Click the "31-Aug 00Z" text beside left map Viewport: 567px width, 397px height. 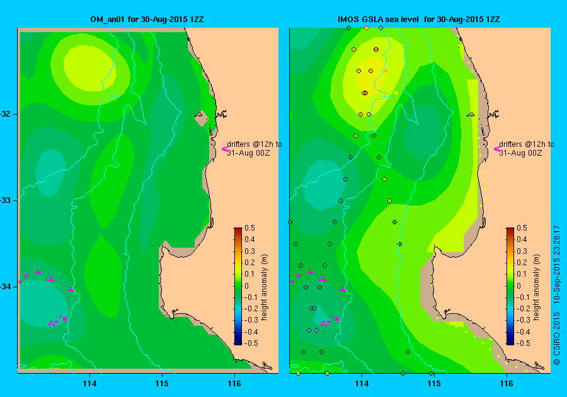click(x=248, y=153)
